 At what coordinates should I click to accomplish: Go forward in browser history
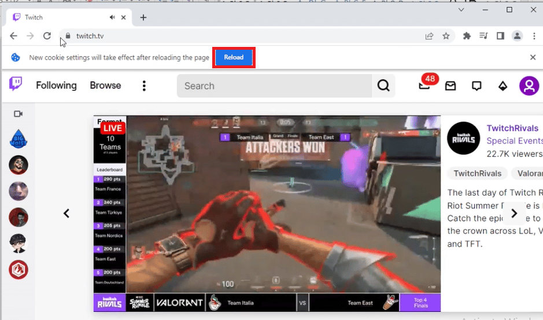(30, 36)
